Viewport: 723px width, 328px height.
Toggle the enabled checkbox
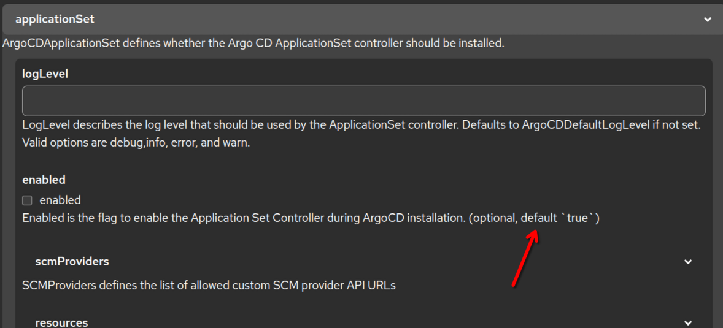tap(27, 200)
